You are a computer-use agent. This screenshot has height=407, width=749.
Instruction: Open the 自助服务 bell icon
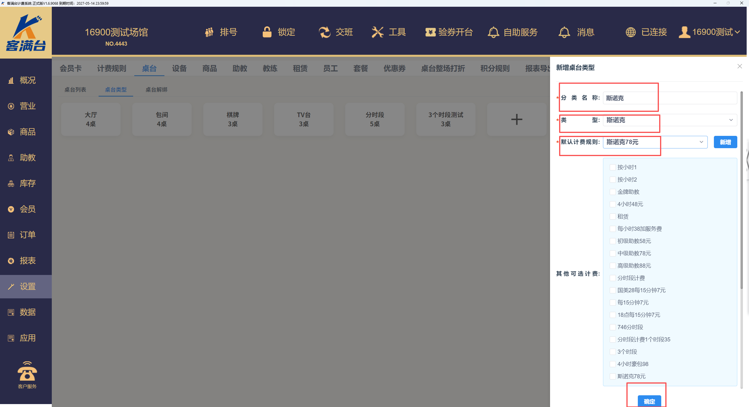coord(493,32)
